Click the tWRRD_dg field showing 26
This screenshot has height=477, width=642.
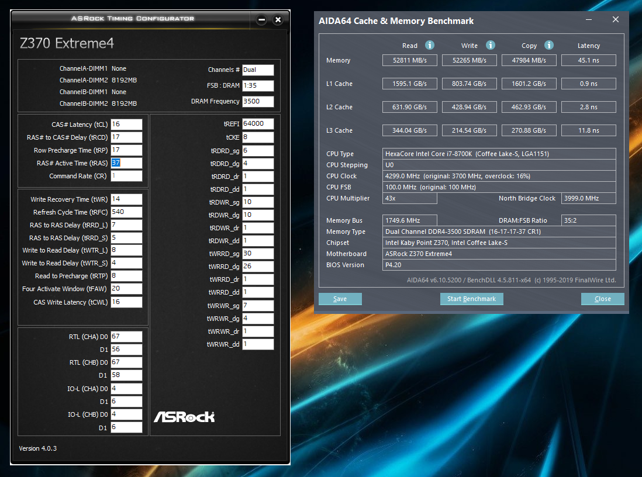[x=258, y=266]
